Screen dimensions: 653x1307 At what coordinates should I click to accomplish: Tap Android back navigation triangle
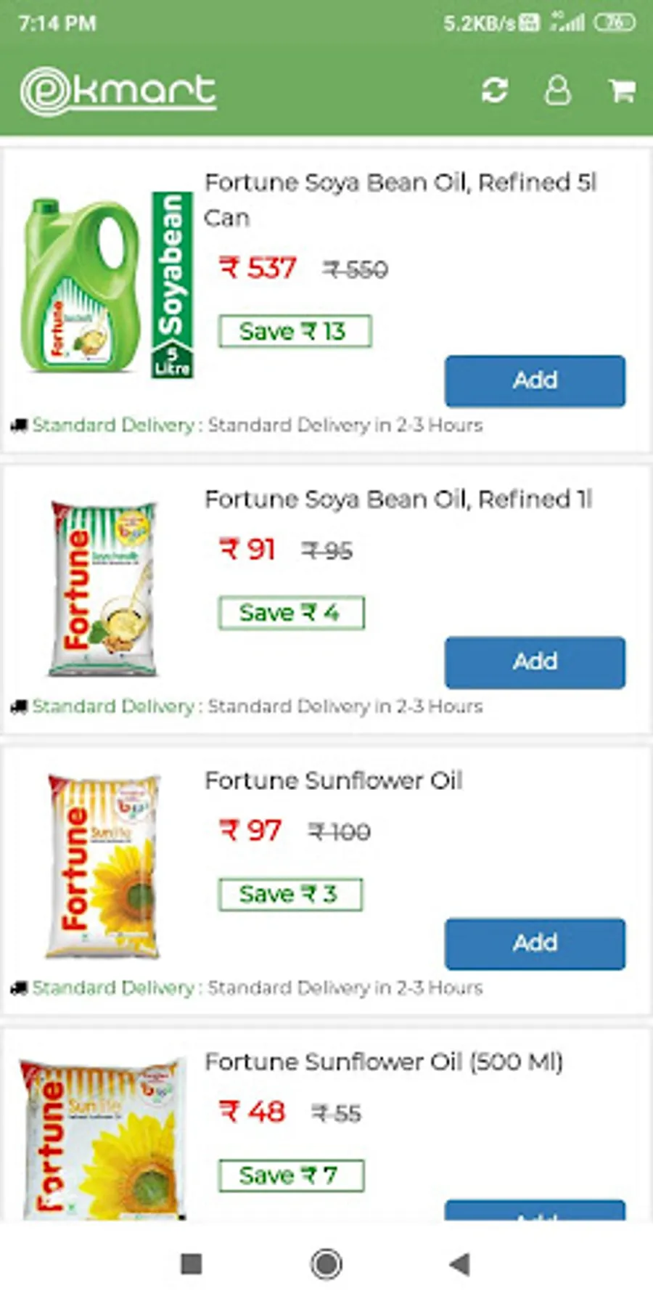[x=459, y=1264]
